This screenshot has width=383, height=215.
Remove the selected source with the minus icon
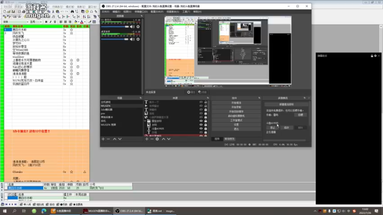[152, 139]
